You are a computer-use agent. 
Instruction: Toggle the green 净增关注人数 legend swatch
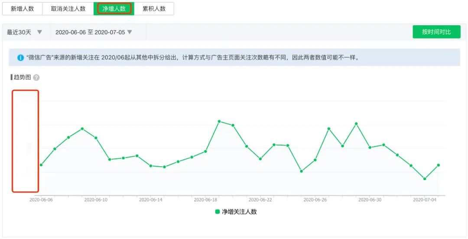point(218,212)
